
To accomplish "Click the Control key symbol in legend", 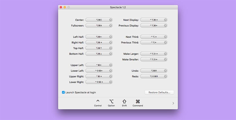I will (x=98, y=101).
